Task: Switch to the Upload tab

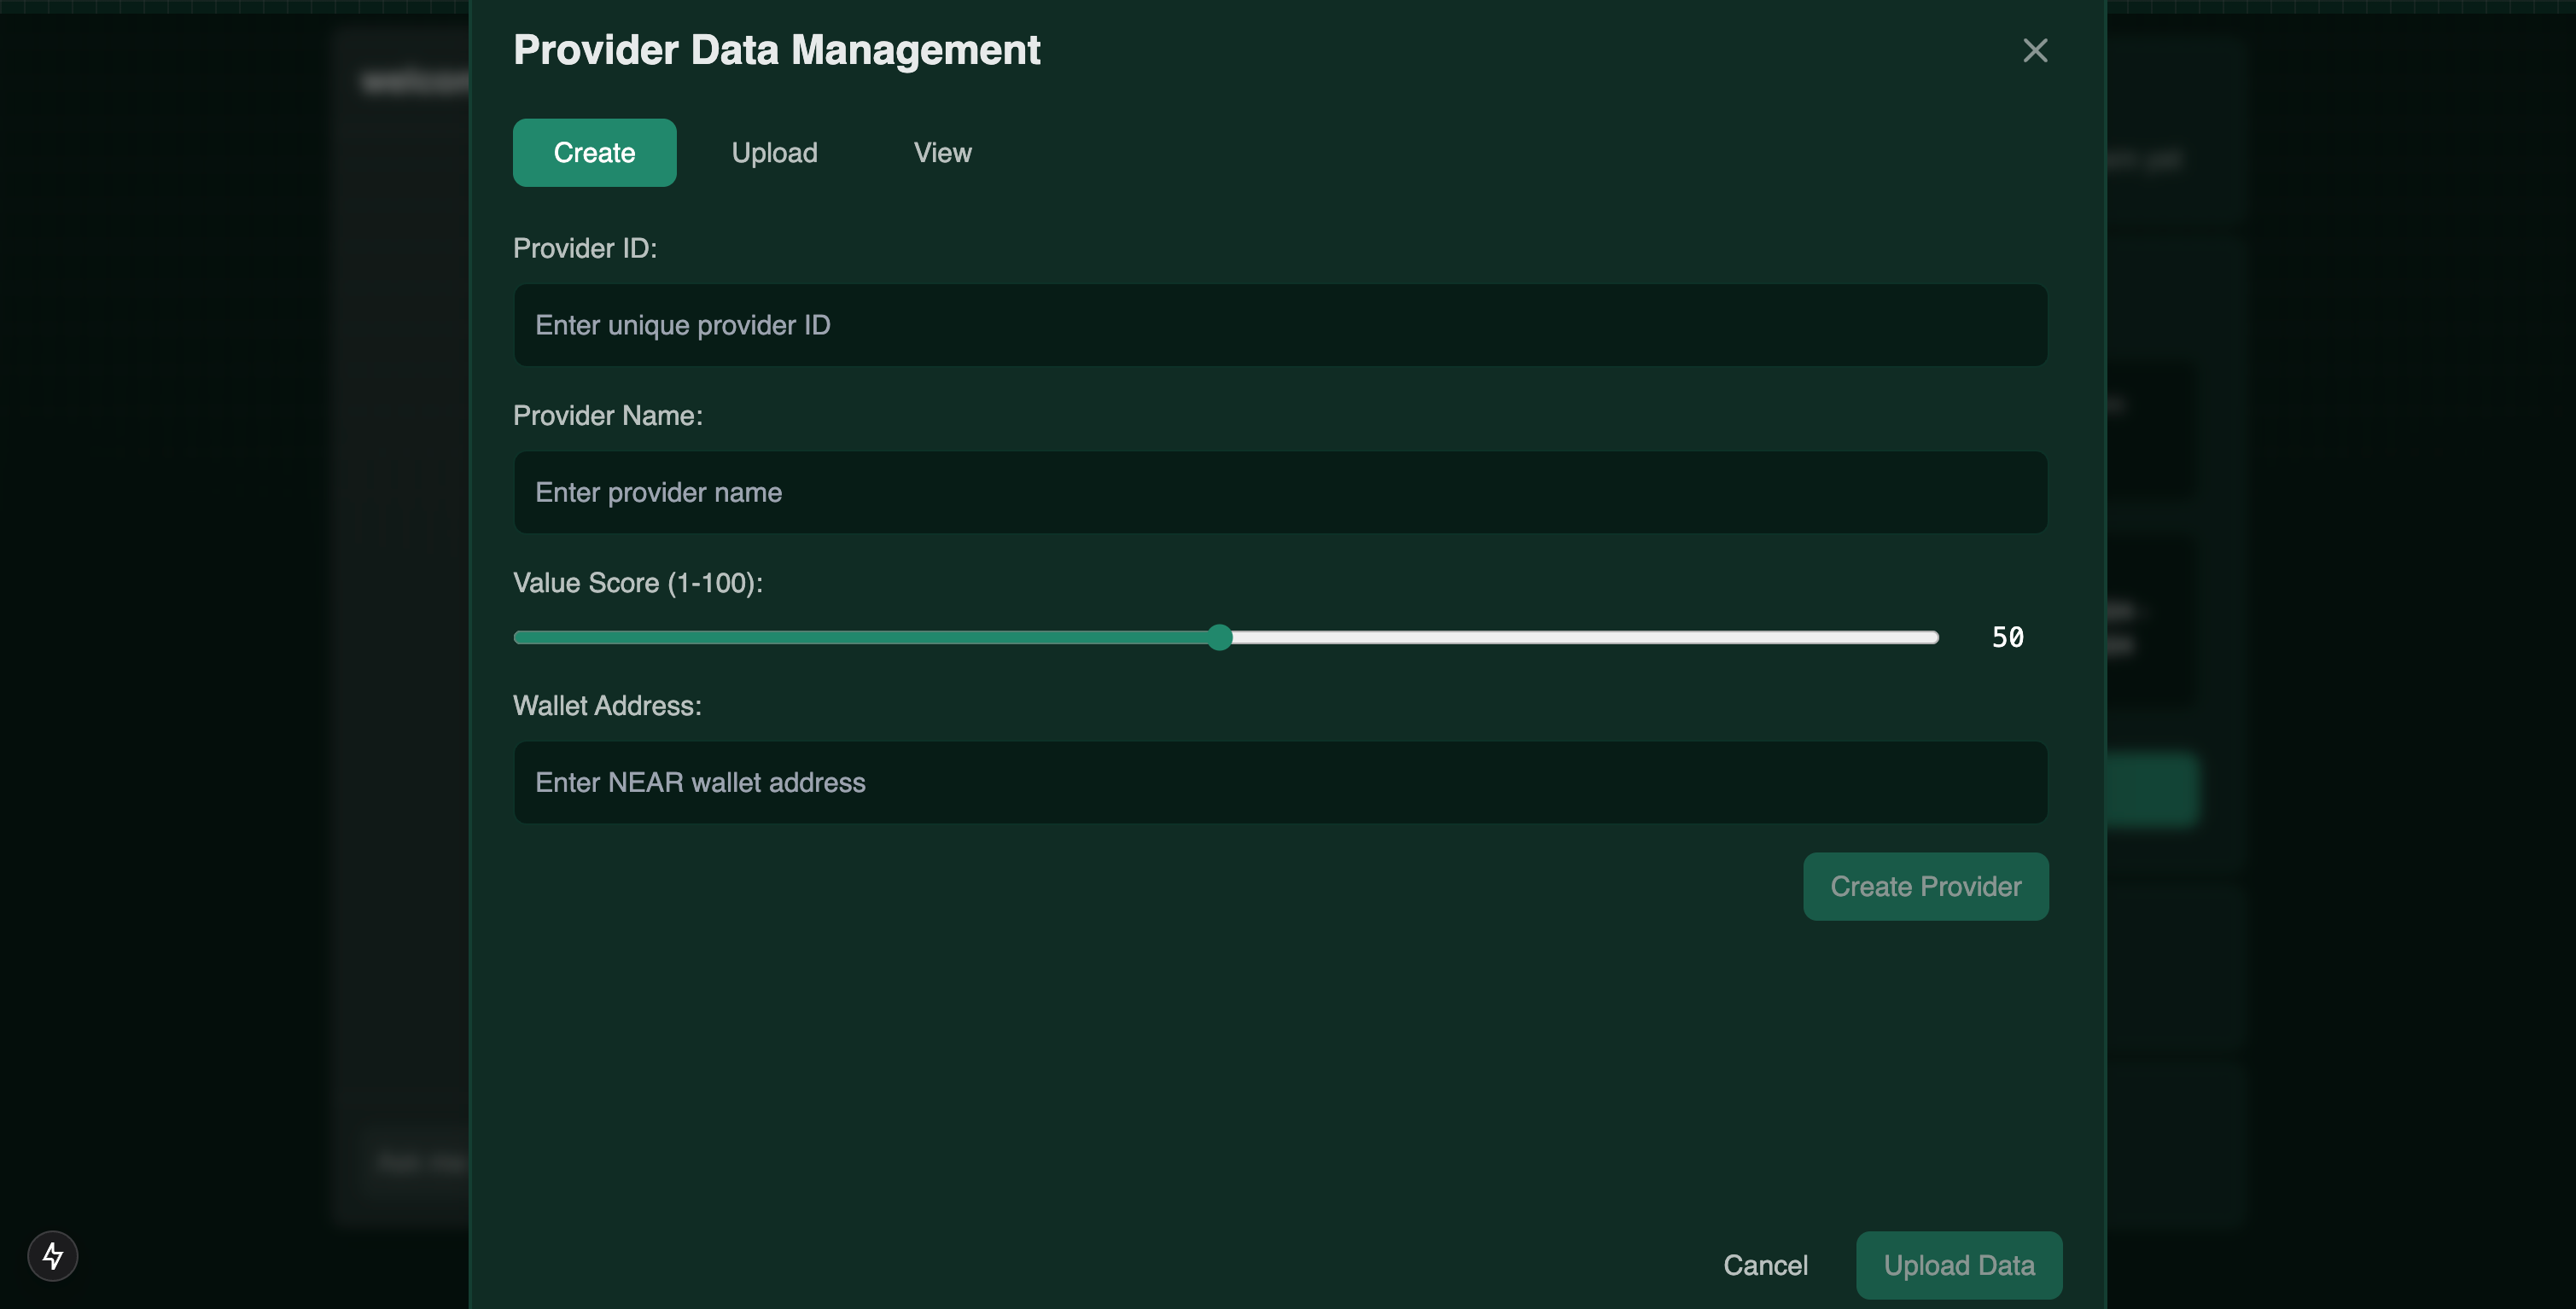Action: tap(774, 153)
